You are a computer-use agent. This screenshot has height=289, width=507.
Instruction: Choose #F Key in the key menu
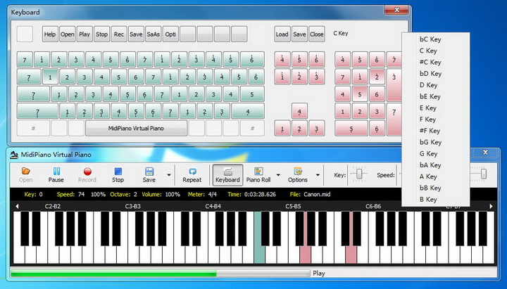429,131
